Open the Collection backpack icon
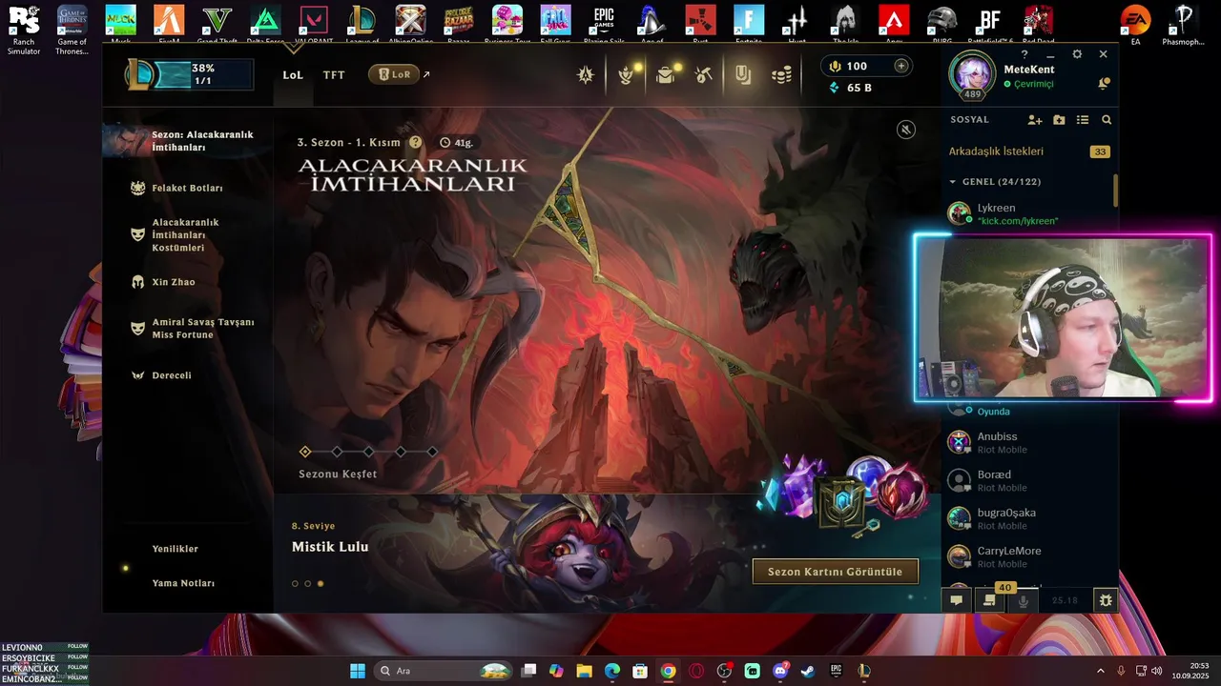The image size is (1221, 686). (665, 74)
